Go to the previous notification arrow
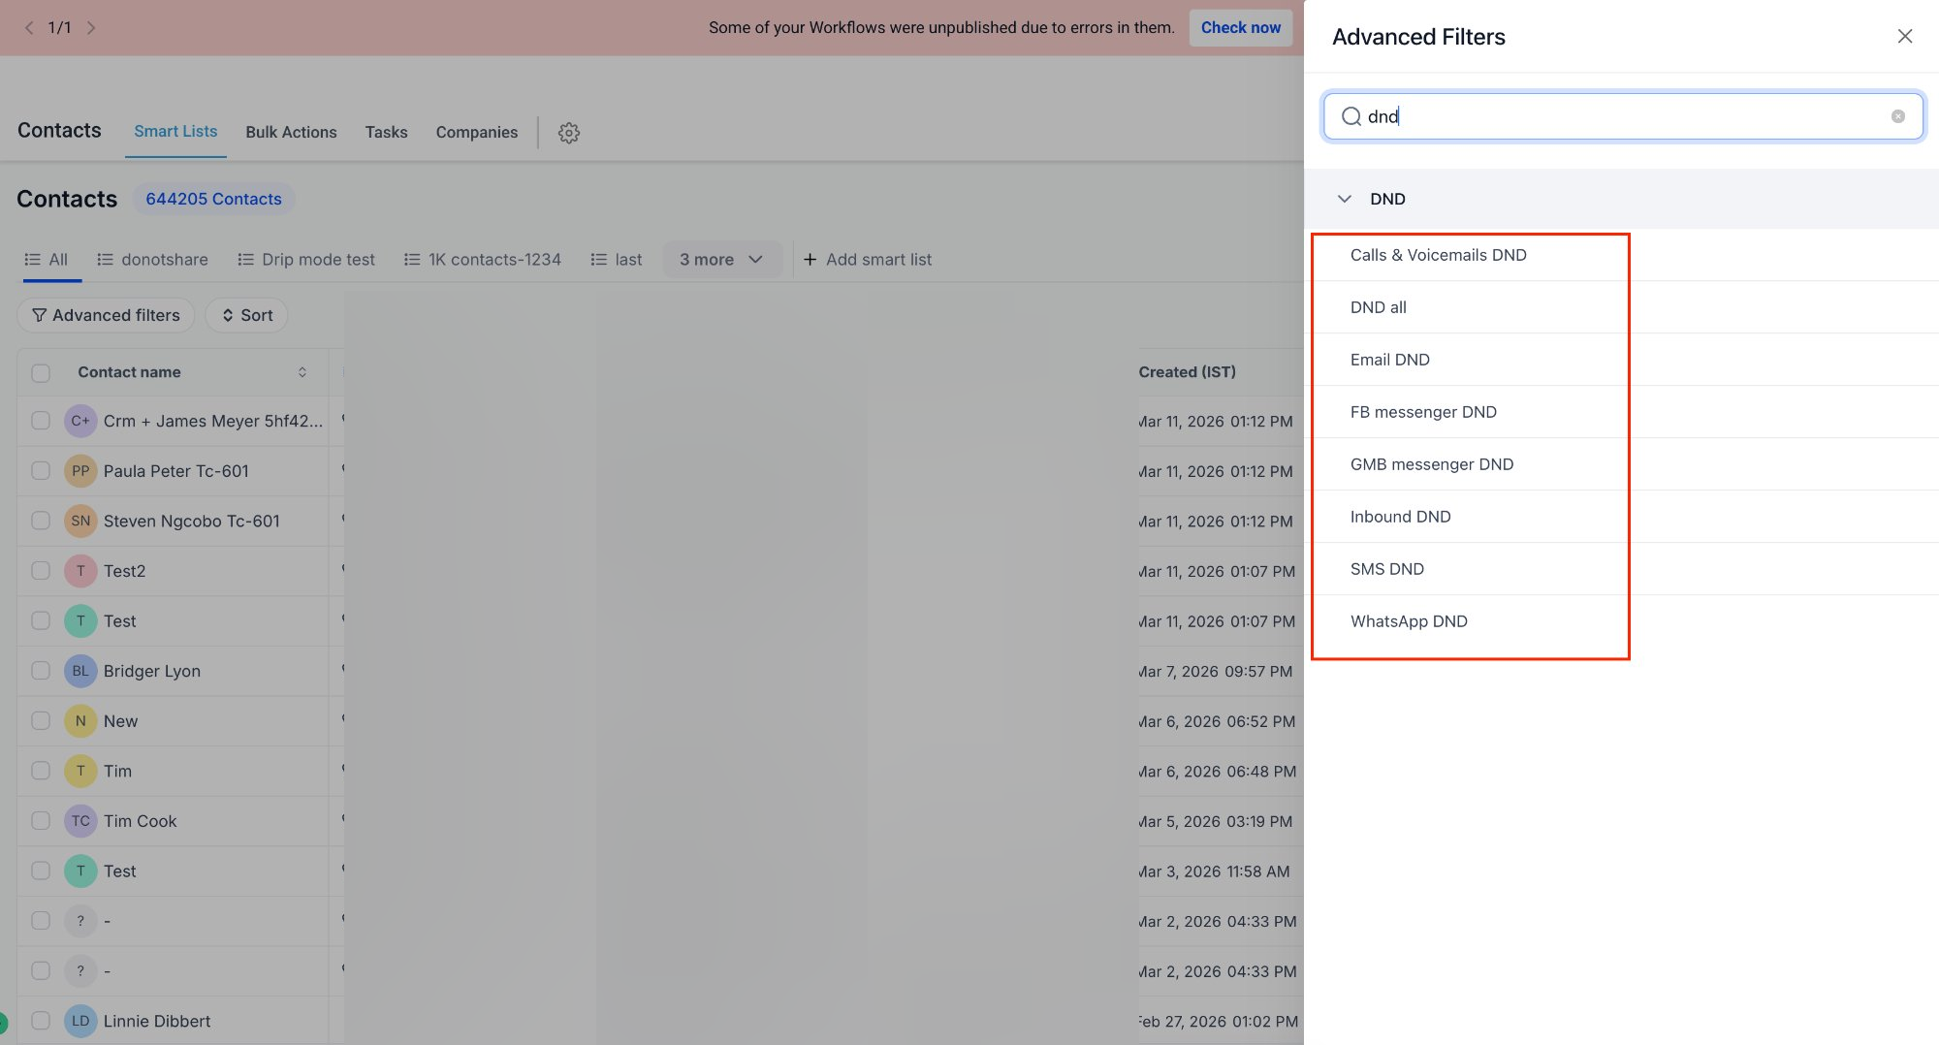The height and width of the screenshot is (1045, 1939). tap(29, 27)
